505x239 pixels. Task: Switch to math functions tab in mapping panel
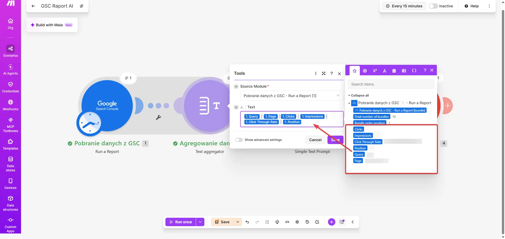pyautogui.click(x=375, y=71)
